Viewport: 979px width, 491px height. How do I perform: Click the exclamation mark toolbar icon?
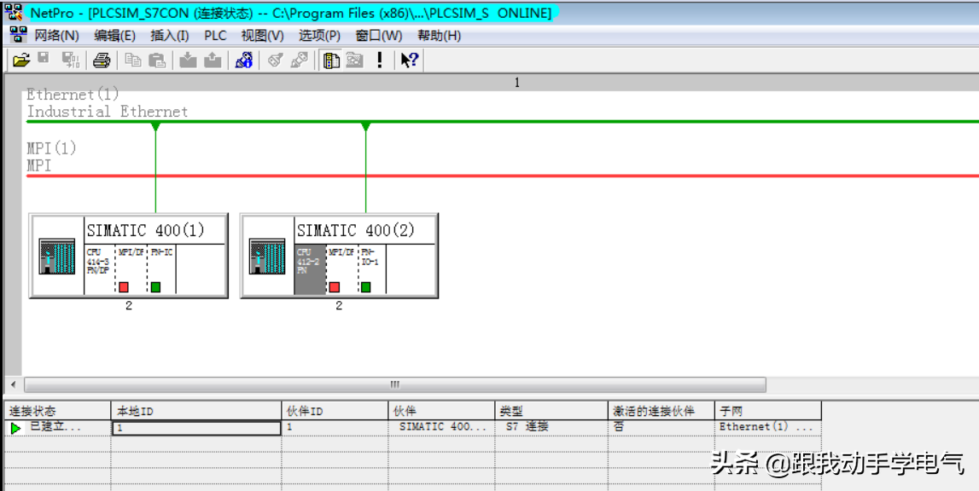pyautogui.click(x=380, y=60)
